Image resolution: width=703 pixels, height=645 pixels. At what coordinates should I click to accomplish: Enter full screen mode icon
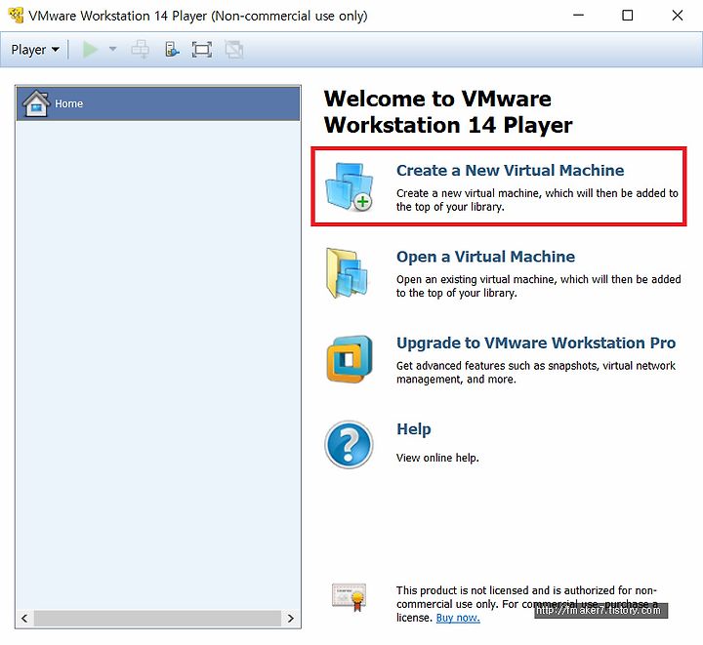point(202,49)
